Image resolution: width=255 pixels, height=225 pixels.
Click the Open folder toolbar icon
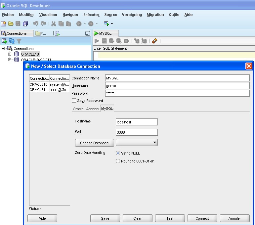pos(11,23)
